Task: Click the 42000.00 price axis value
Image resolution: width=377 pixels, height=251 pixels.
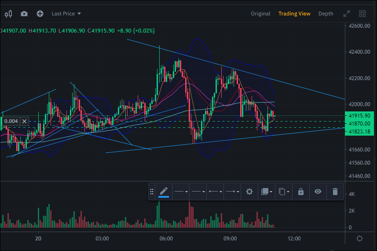Action: 359,104
